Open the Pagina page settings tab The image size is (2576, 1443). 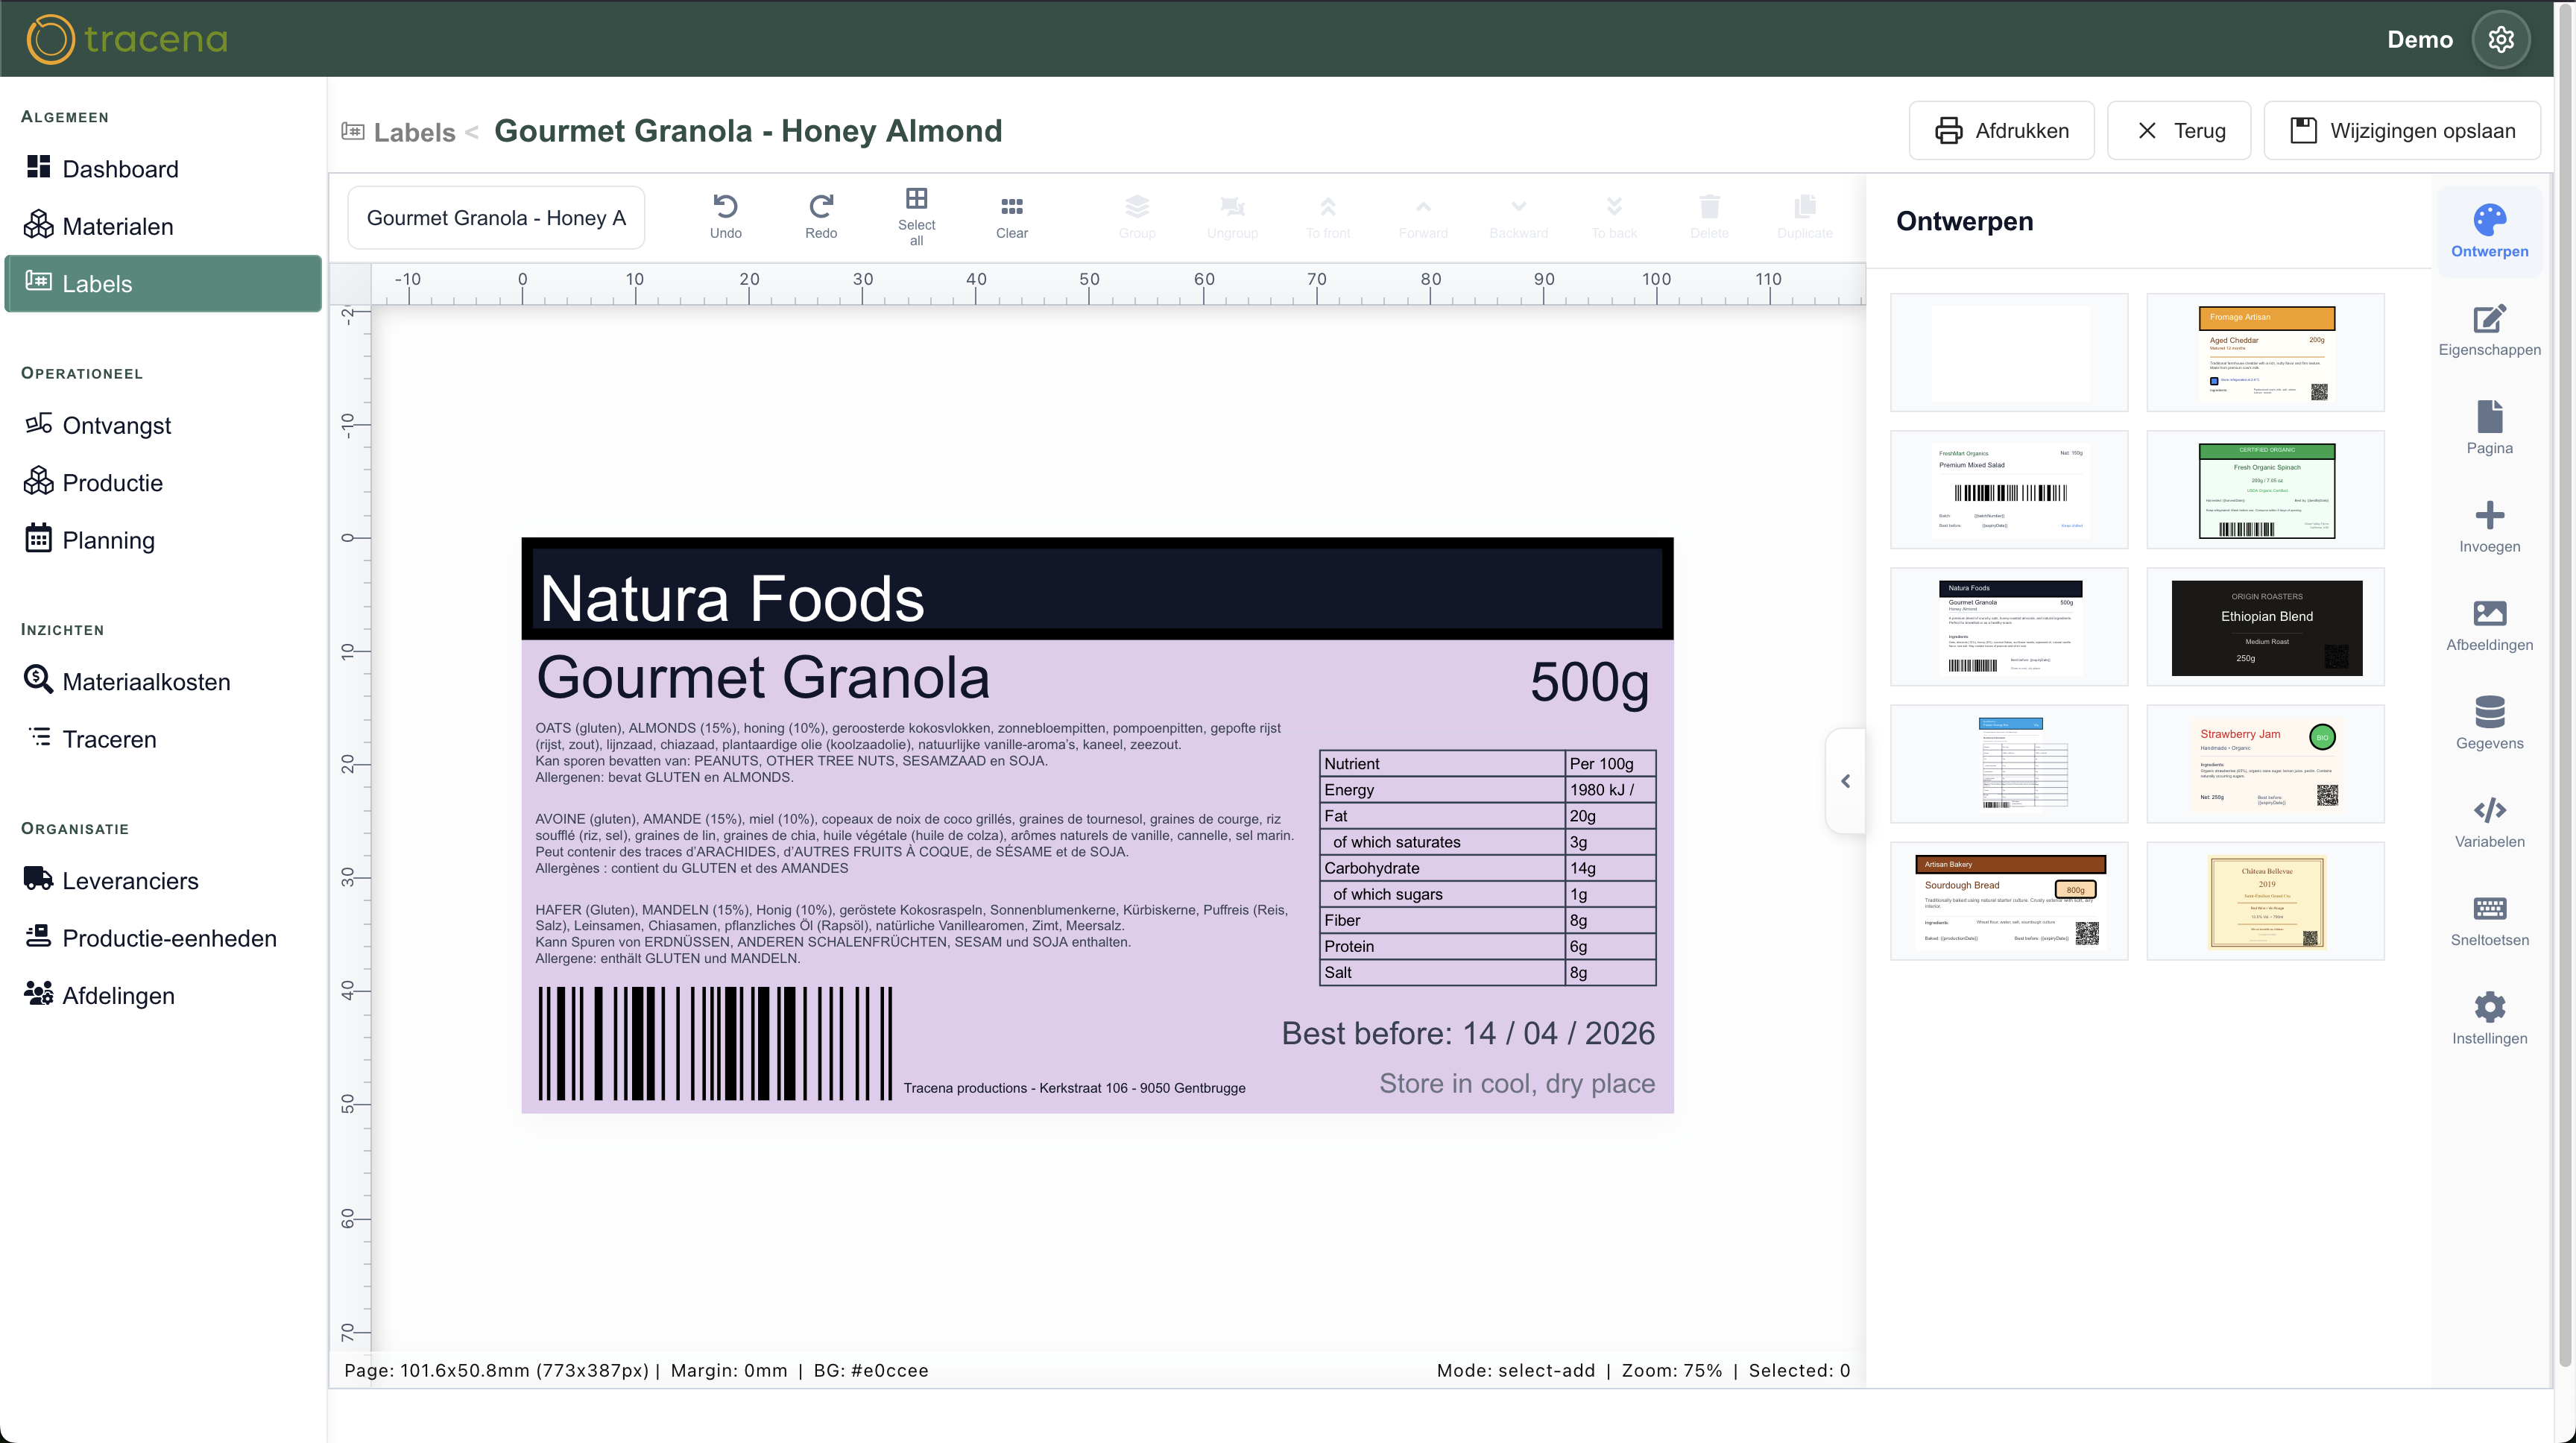[2488, 427]
